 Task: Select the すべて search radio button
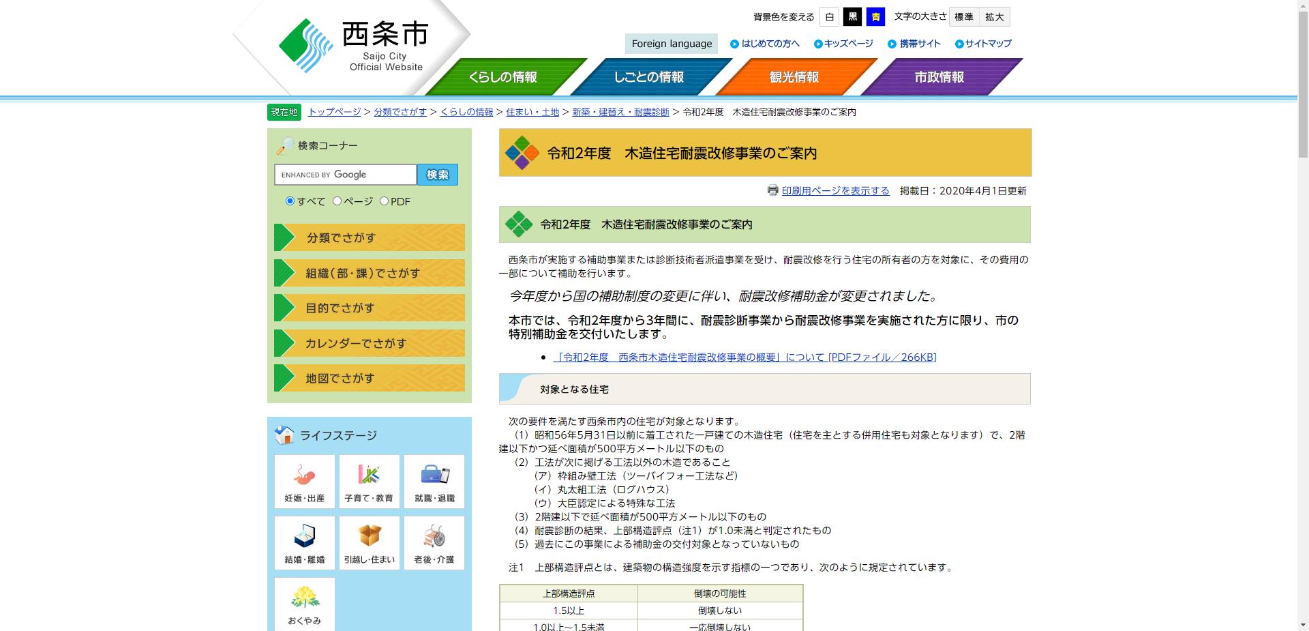pos(290,201)
